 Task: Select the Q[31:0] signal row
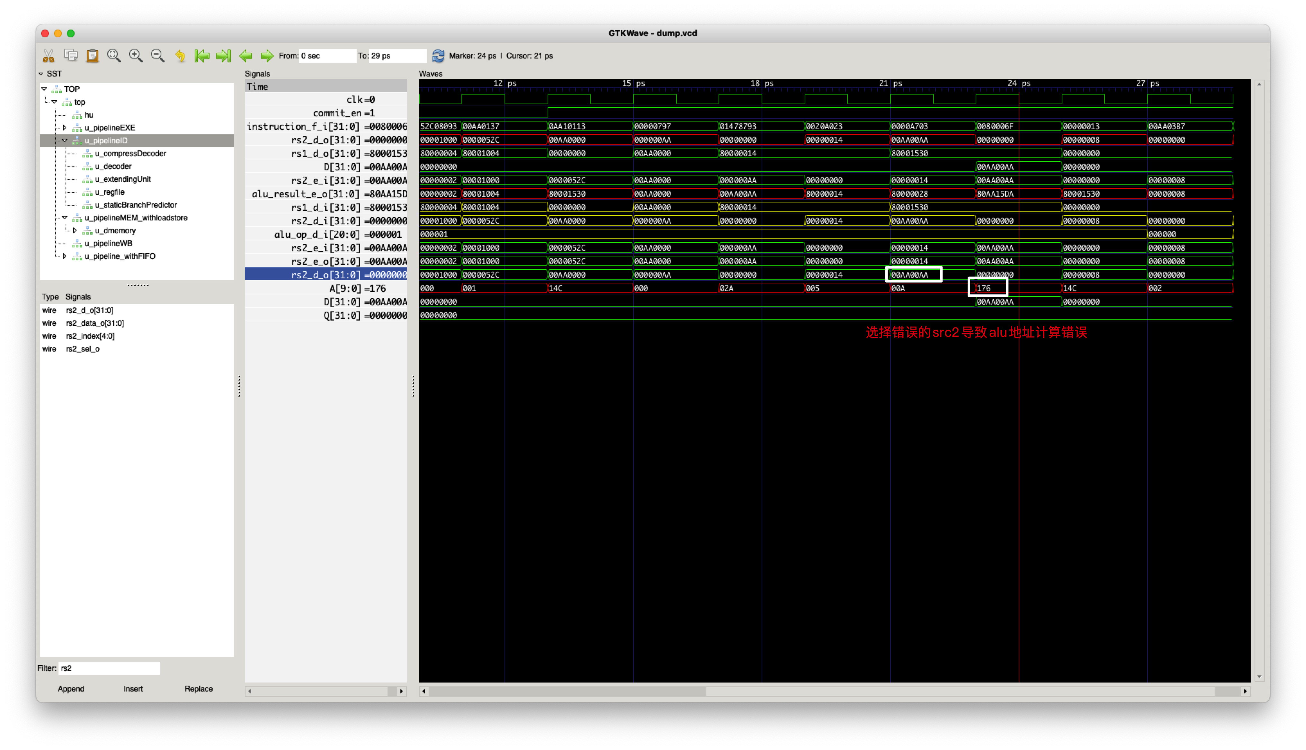(x=326, y=315)
